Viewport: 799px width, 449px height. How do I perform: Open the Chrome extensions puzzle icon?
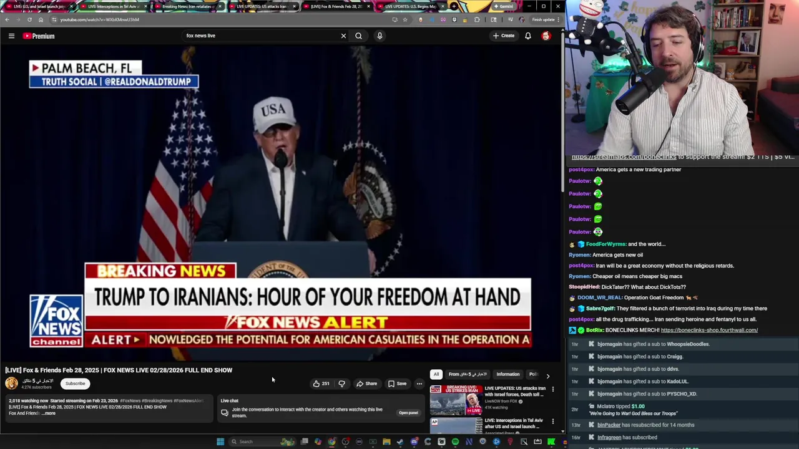pos(477,19)
